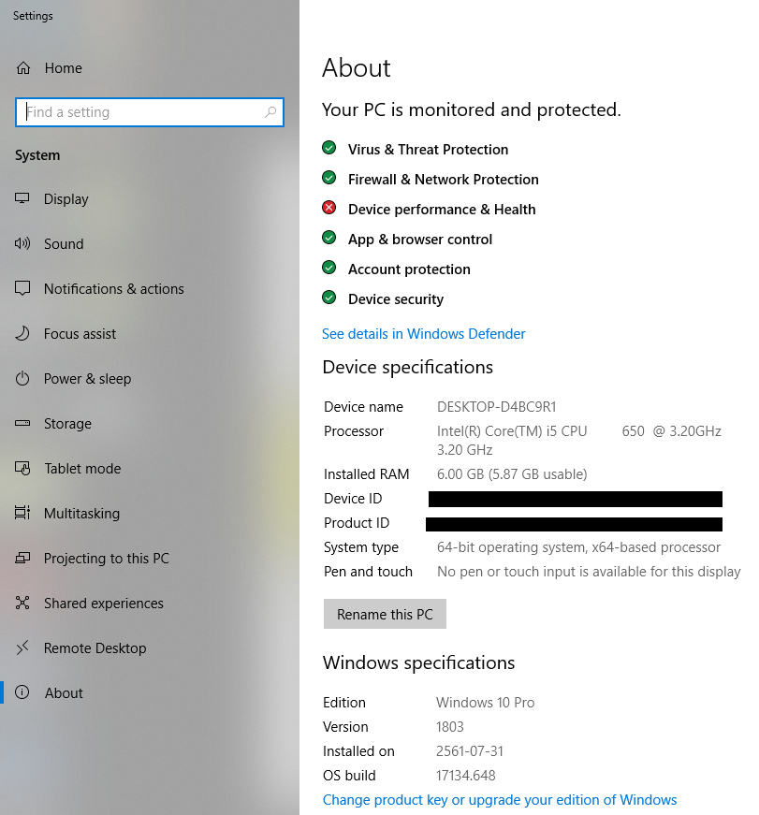Click the Power & sleep icon
Image resolution: width=759 pixels, height=815 pixels.
pyautogui.click(x=23, y=379)
